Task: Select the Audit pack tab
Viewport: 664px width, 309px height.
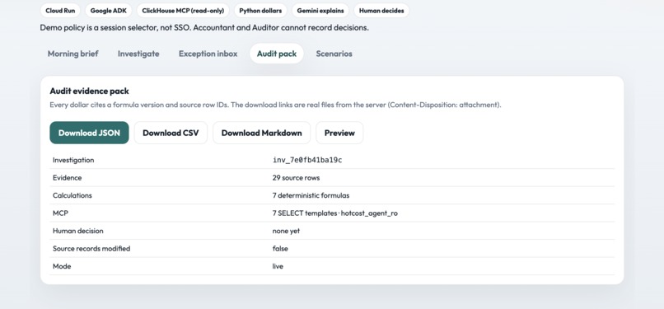Action: pos(277,54)
